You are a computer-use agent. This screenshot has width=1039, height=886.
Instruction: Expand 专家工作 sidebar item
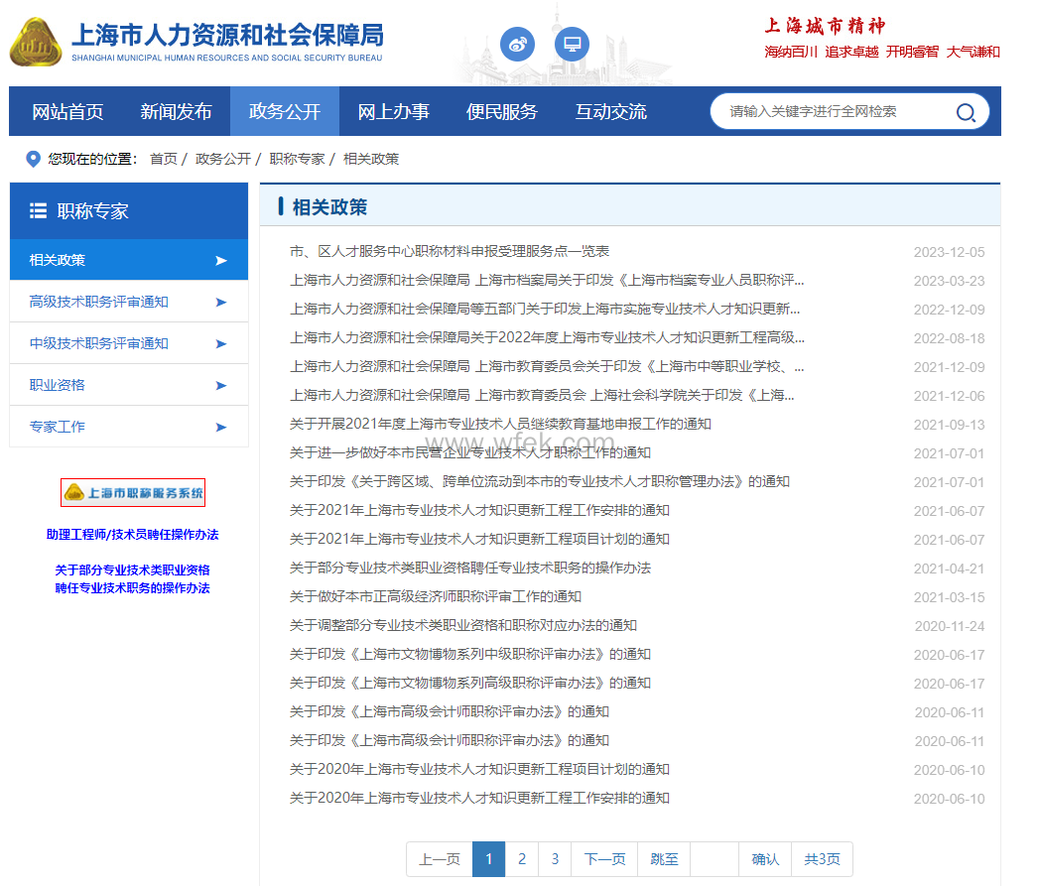pyautogui.click(x=129, y=427)
